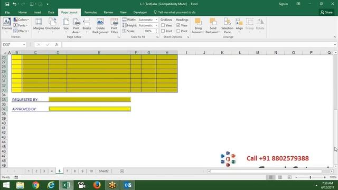Screen dimensions: 338x190
Task: Click Tell me what you want to do
Action: (x=175, y=12)
